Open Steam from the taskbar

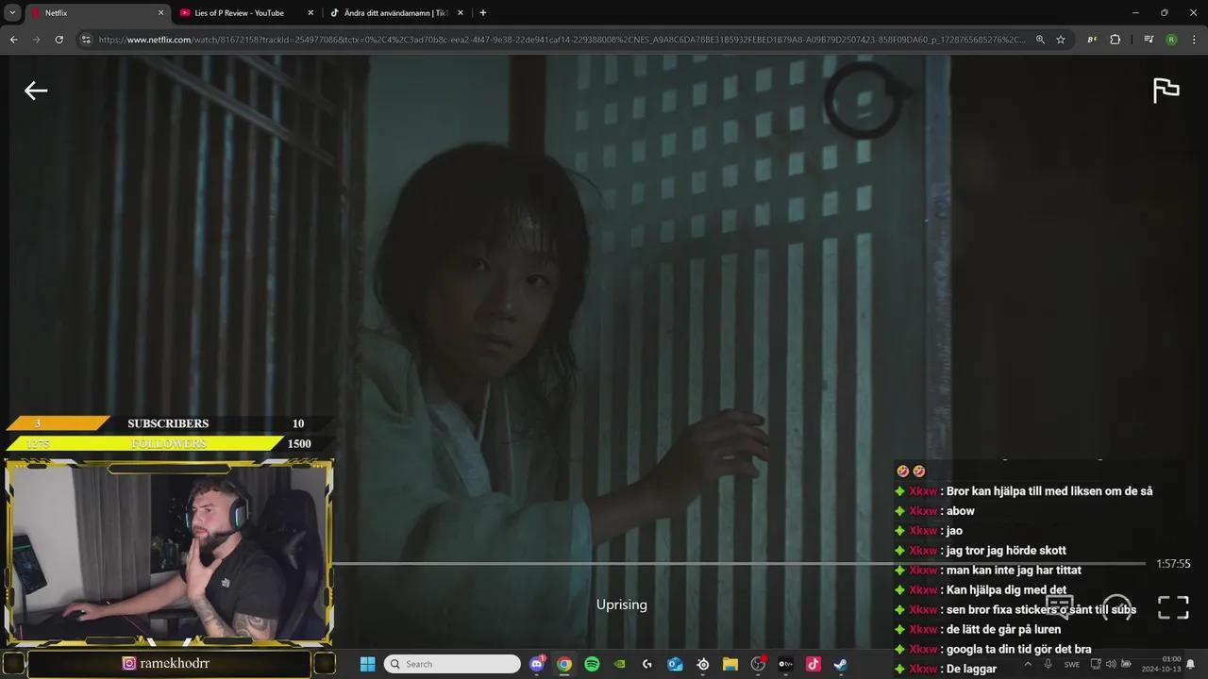pos(840,664)
